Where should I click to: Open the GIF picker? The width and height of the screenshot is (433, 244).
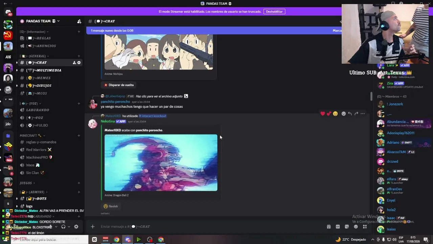(338, 227)
